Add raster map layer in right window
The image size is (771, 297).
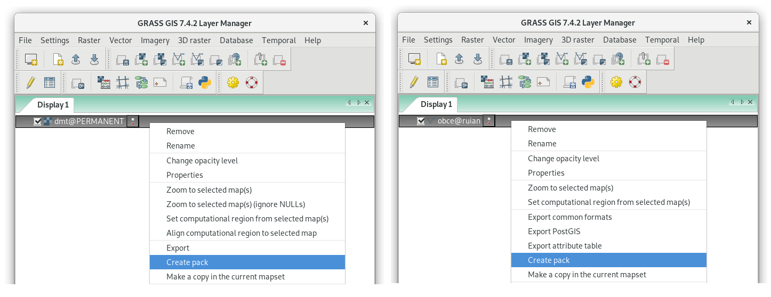tap(525, 59)
